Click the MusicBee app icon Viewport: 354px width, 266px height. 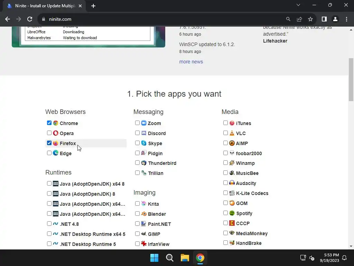pyautogui.click(x=232, y=173)
